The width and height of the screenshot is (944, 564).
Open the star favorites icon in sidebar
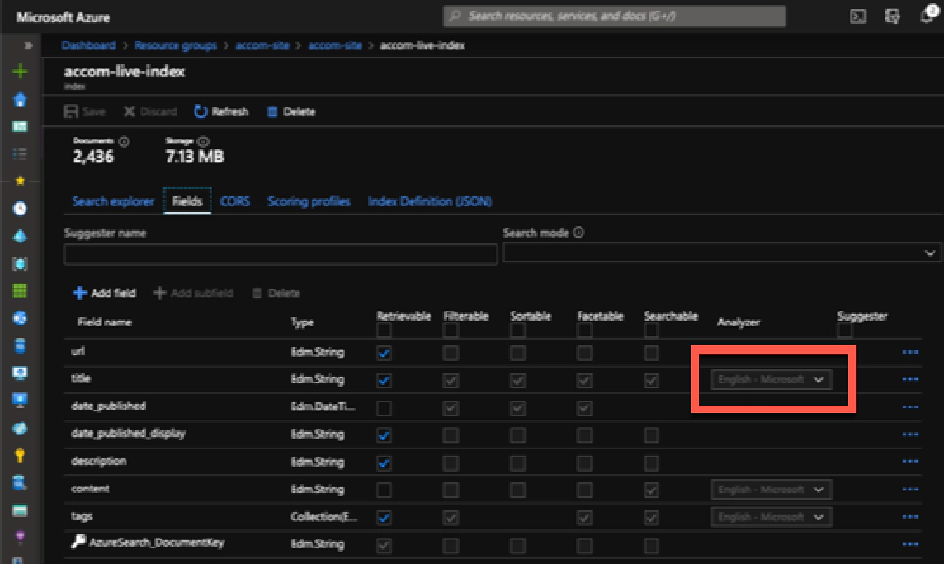19,180
